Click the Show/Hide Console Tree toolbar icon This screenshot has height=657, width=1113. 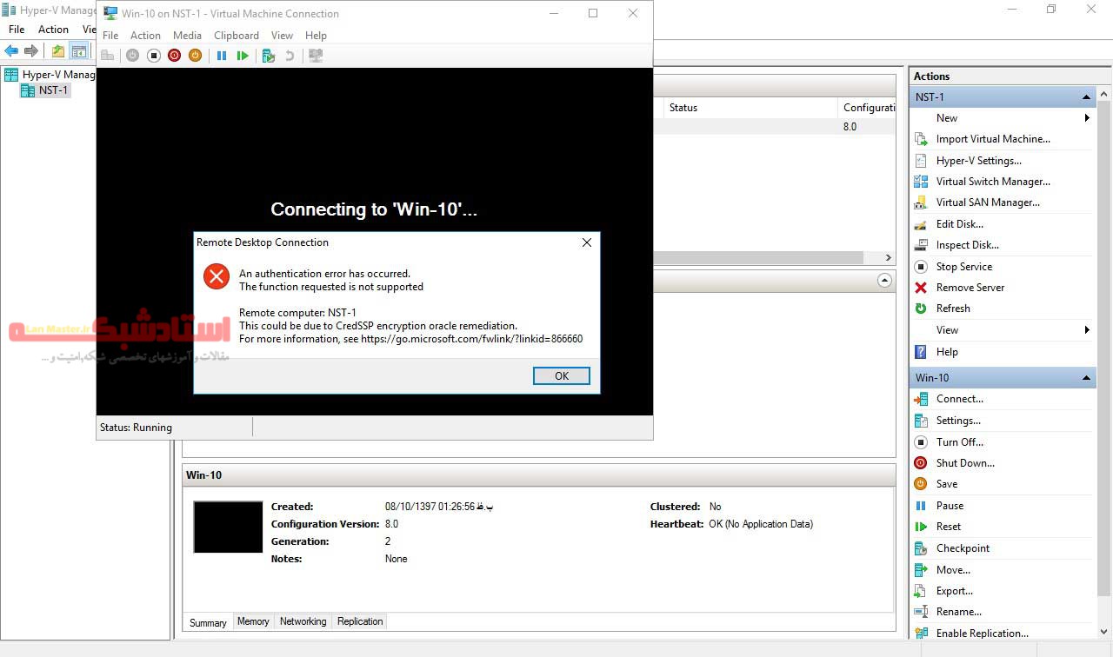click(x=79, y=51)
